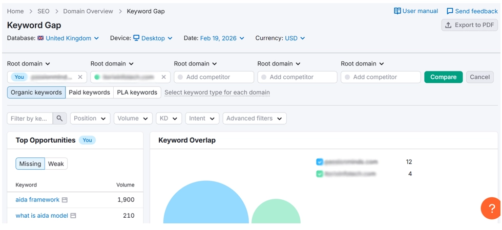
Task: Click the second Add competitor input field
Action: pyautogui.click(x=298, y=77)
